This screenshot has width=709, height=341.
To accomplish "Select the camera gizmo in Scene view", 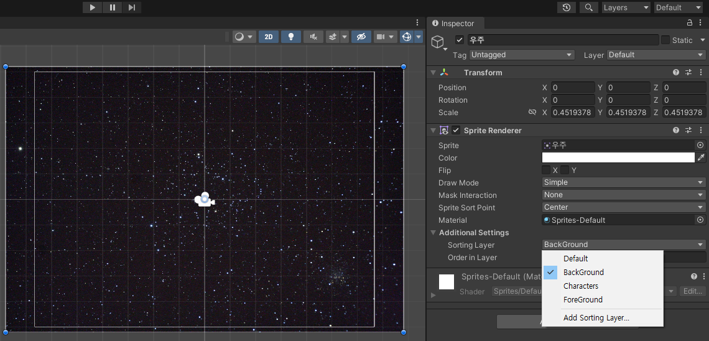I will click(205, 200).
